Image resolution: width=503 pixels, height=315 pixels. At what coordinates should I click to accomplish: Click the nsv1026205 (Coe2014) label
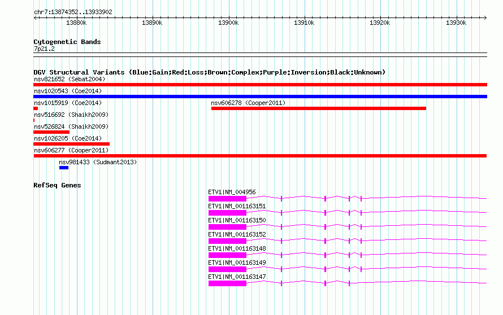(x=68, y=138)
